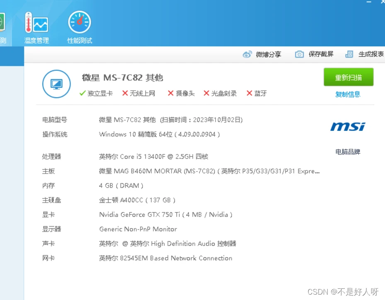The image size is (385, 300).
Task: Click the 操作系统 row label
Action: pyautogui.click(x=55, y=134)
